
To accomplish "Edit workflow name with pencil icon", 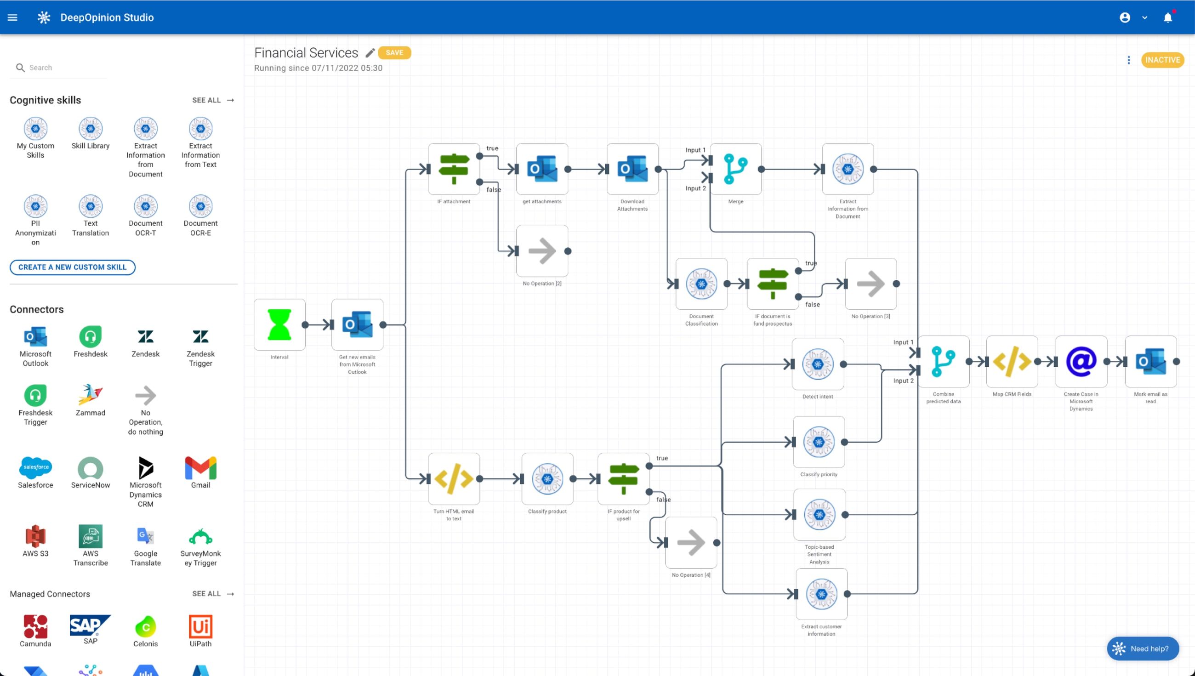I will [370, 53].
